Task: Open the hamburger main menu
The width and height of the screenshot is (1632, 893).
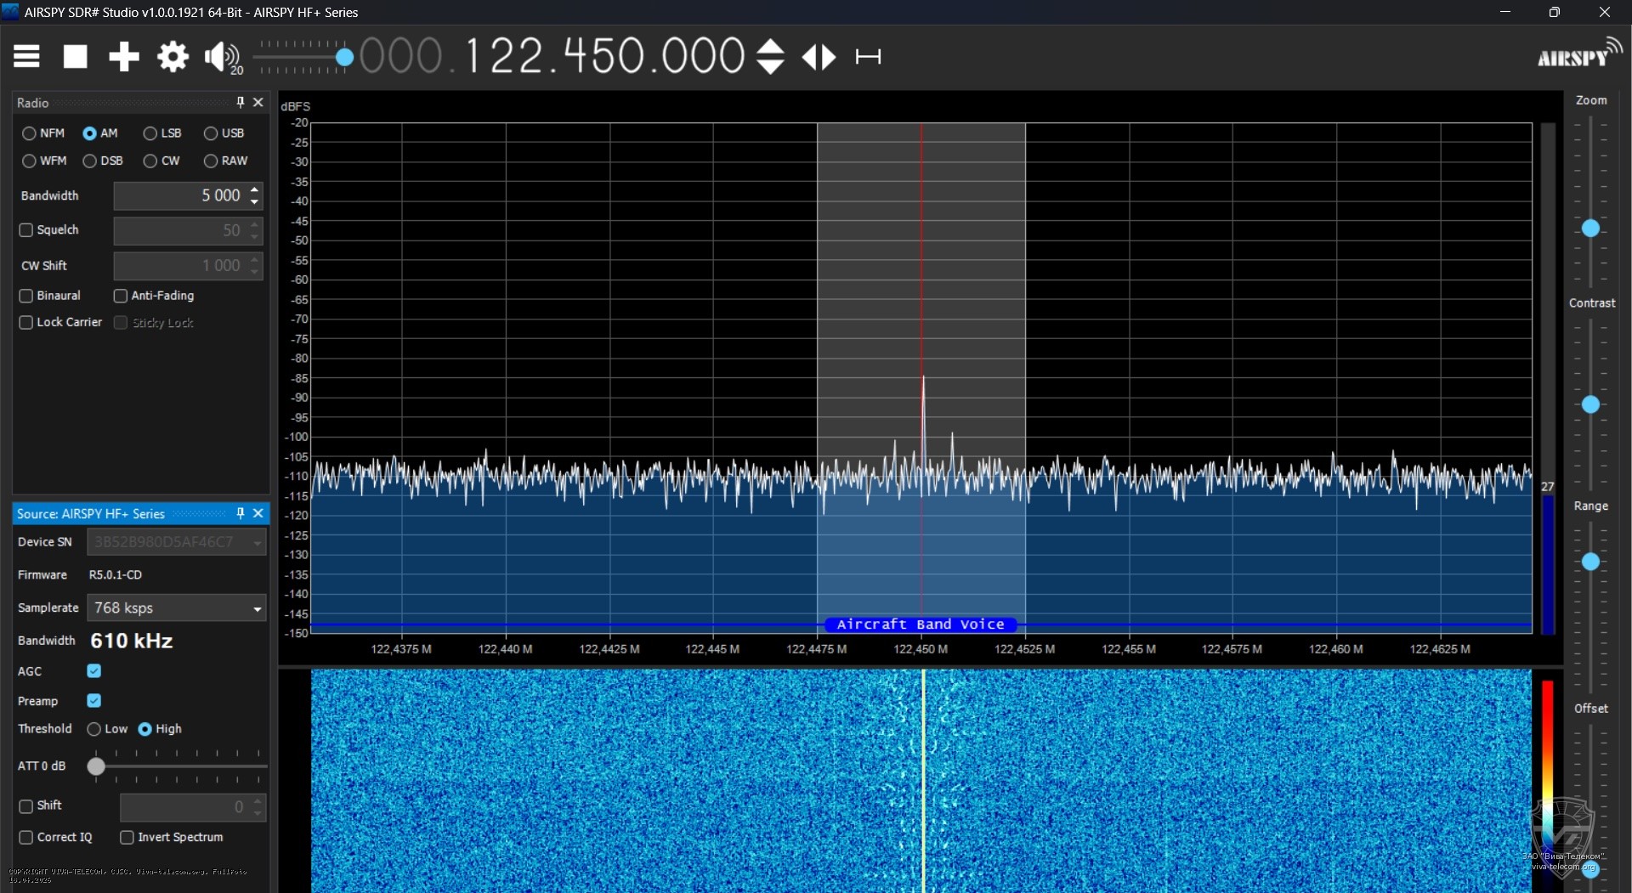Action: click(x=25, y=56)
